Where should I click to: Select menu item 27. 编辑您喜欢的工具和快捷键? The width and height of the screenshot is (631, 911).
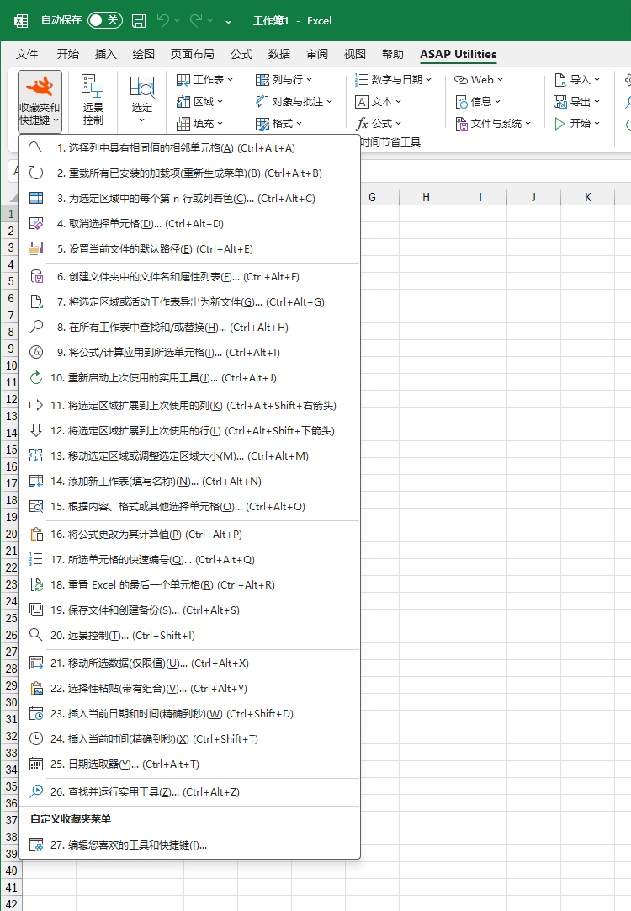point(189,844)
